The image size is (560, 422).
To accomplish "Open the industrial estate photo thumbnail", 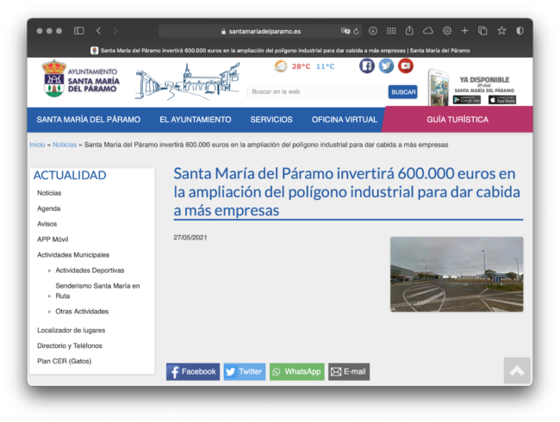I will [457, 274].
